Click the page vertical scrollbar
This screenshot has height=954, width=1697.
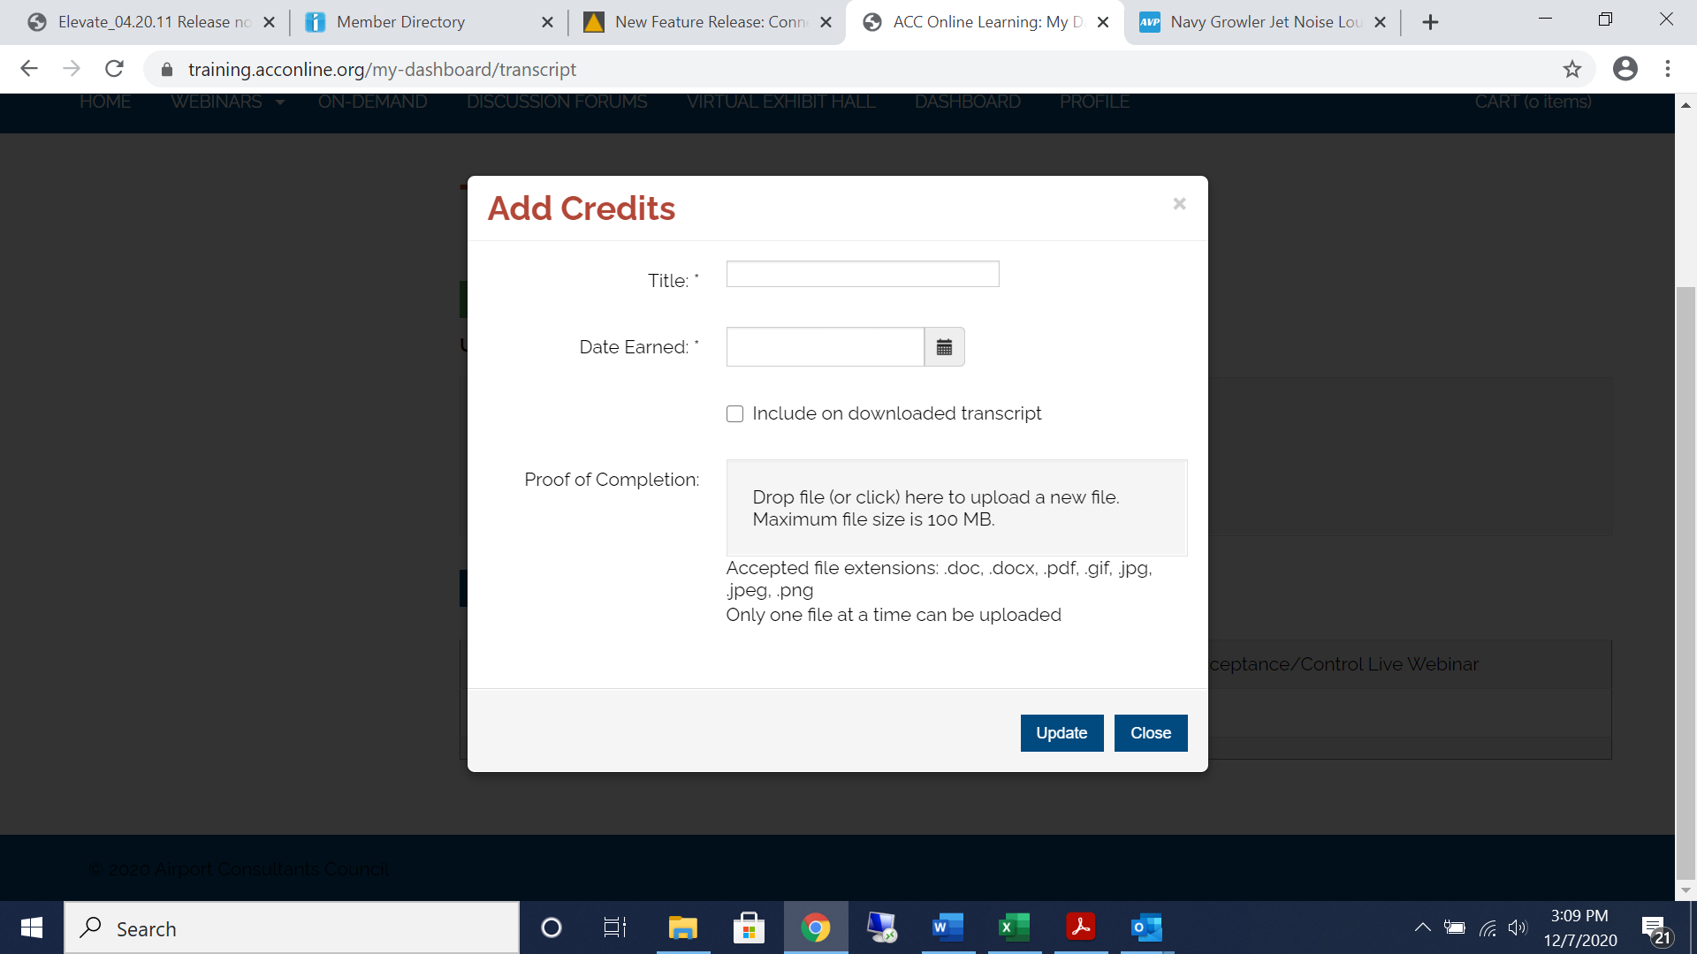click(x=1686, y=583)
